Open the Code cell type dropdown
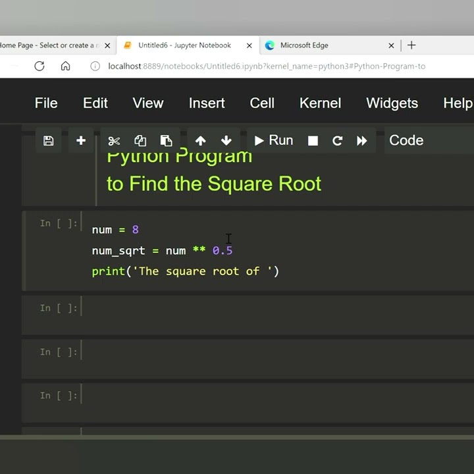This screenshot has height=474, width=474. click(x=429, y=141)
